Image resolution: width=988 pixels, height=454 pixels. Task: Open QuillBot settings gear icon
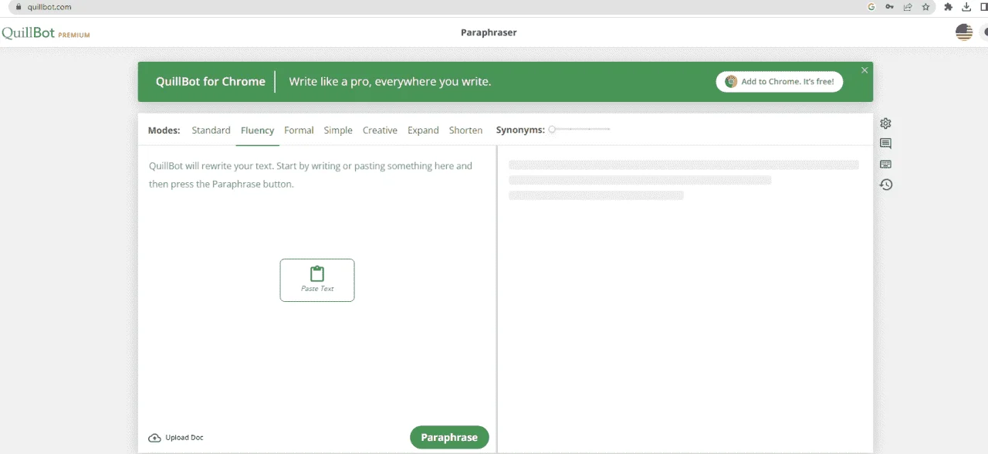[x=885, y=124]
